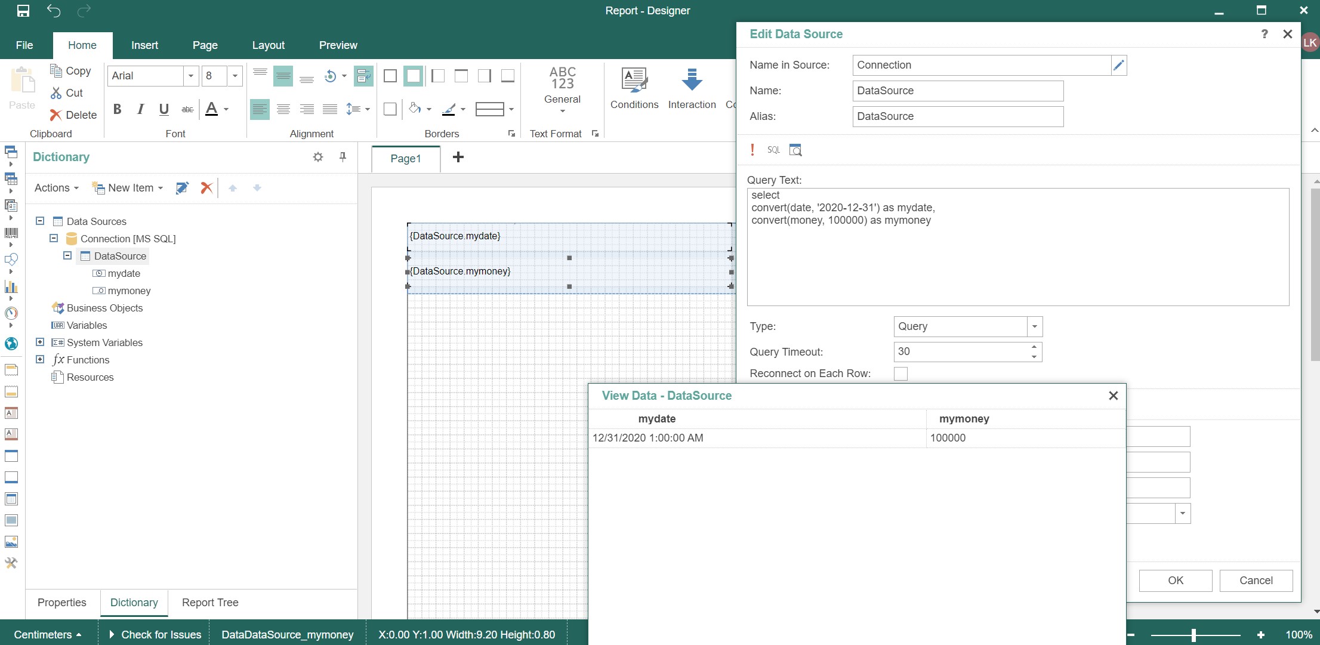The width and height of the screenshot is (1320, 645).
Task: Click the Save icon in title bar
Action: (23, 11)
